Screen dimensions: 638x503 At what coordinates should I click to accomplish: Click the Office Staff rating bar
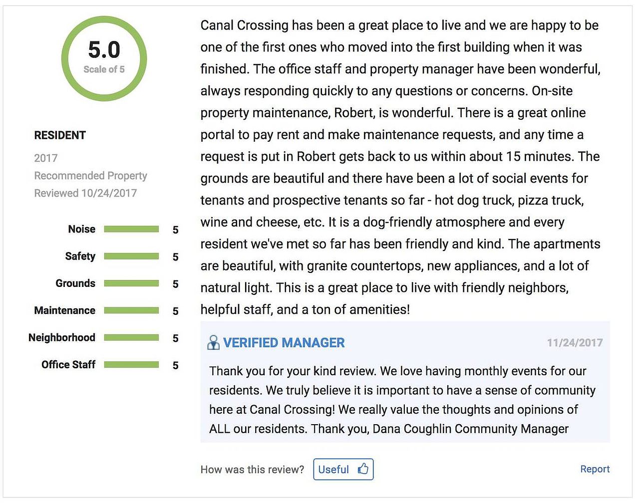131,364
